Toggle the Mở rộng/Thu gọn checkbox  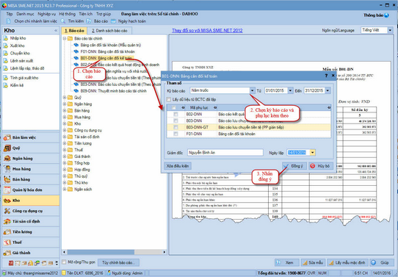[x=64, y=262]
